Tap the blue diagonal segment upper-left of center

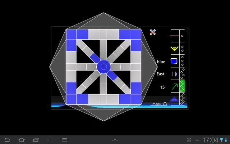[95, 58]
